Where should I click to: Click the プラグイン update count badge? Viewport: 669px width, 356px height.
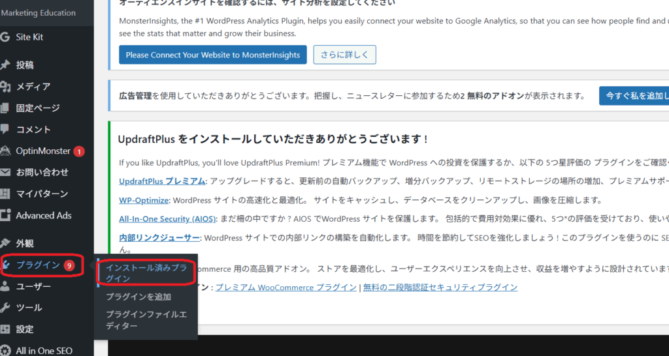pyautogui.click(x=69, y=266)
